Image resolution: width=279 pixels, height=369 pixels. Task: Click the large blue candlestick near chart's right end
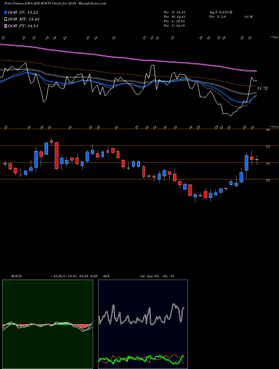[247, 162]
